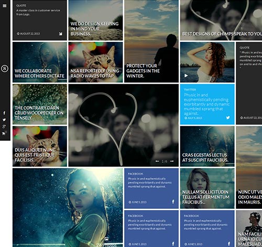Click the 1/6 slide counter
This screenshot has width=262, height=247.
tap(165, 161)
